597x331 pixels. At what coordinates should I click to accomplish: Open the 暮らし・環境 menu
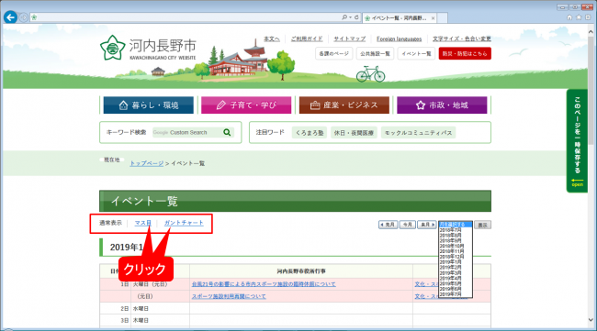[149, 105]
